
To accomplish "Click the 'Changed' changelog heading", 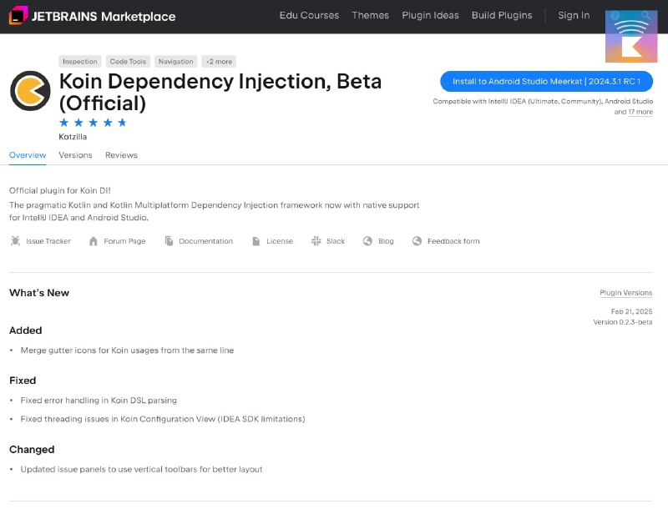I will click(x=32, y=450).
